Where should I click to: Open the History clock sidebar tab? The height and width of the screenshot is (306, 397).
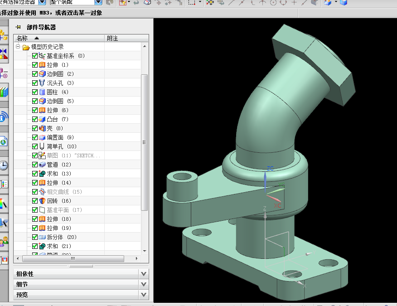click(x=4, y=165)
